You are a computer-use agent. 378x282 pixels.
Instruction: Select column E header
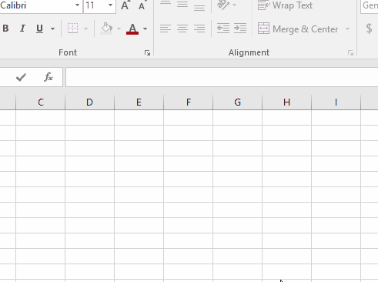[139, 102]
